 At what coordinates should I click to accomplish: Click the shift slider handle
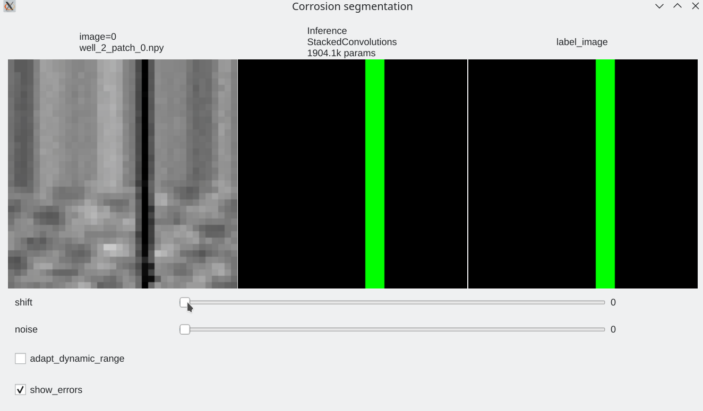(185, 302)
